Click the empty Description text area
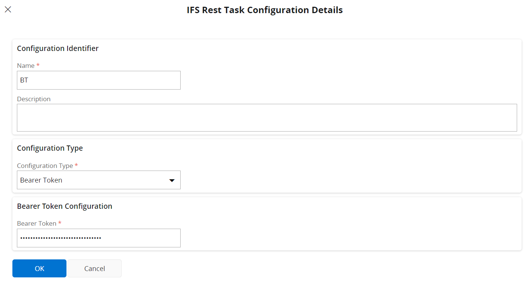This screenshot has height=292, width=528. tap(267, 117)
